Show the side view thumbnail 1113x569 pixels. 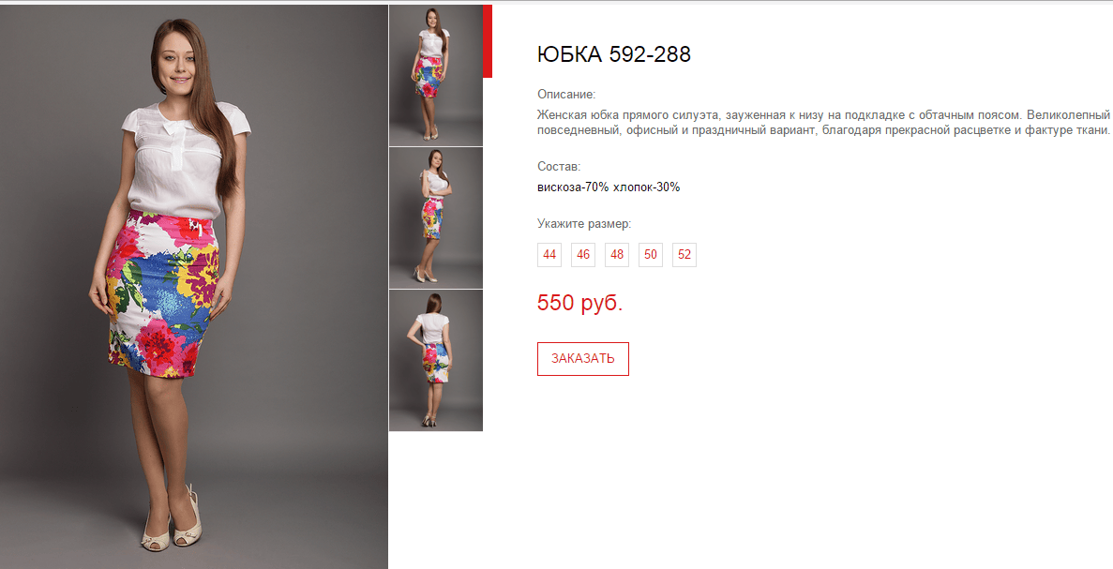(436, 217)
